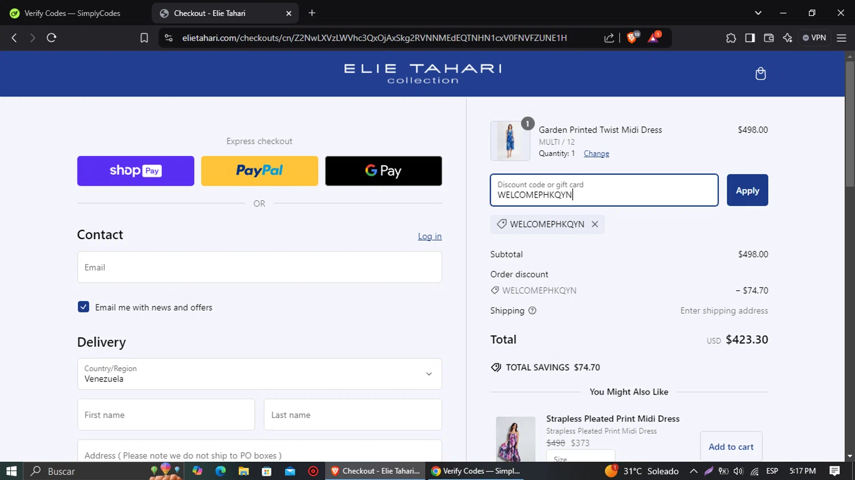Viewport: 855px width, 480px height.
Task: Click the total amount $423.30
Action: click(x=747, y=340)
